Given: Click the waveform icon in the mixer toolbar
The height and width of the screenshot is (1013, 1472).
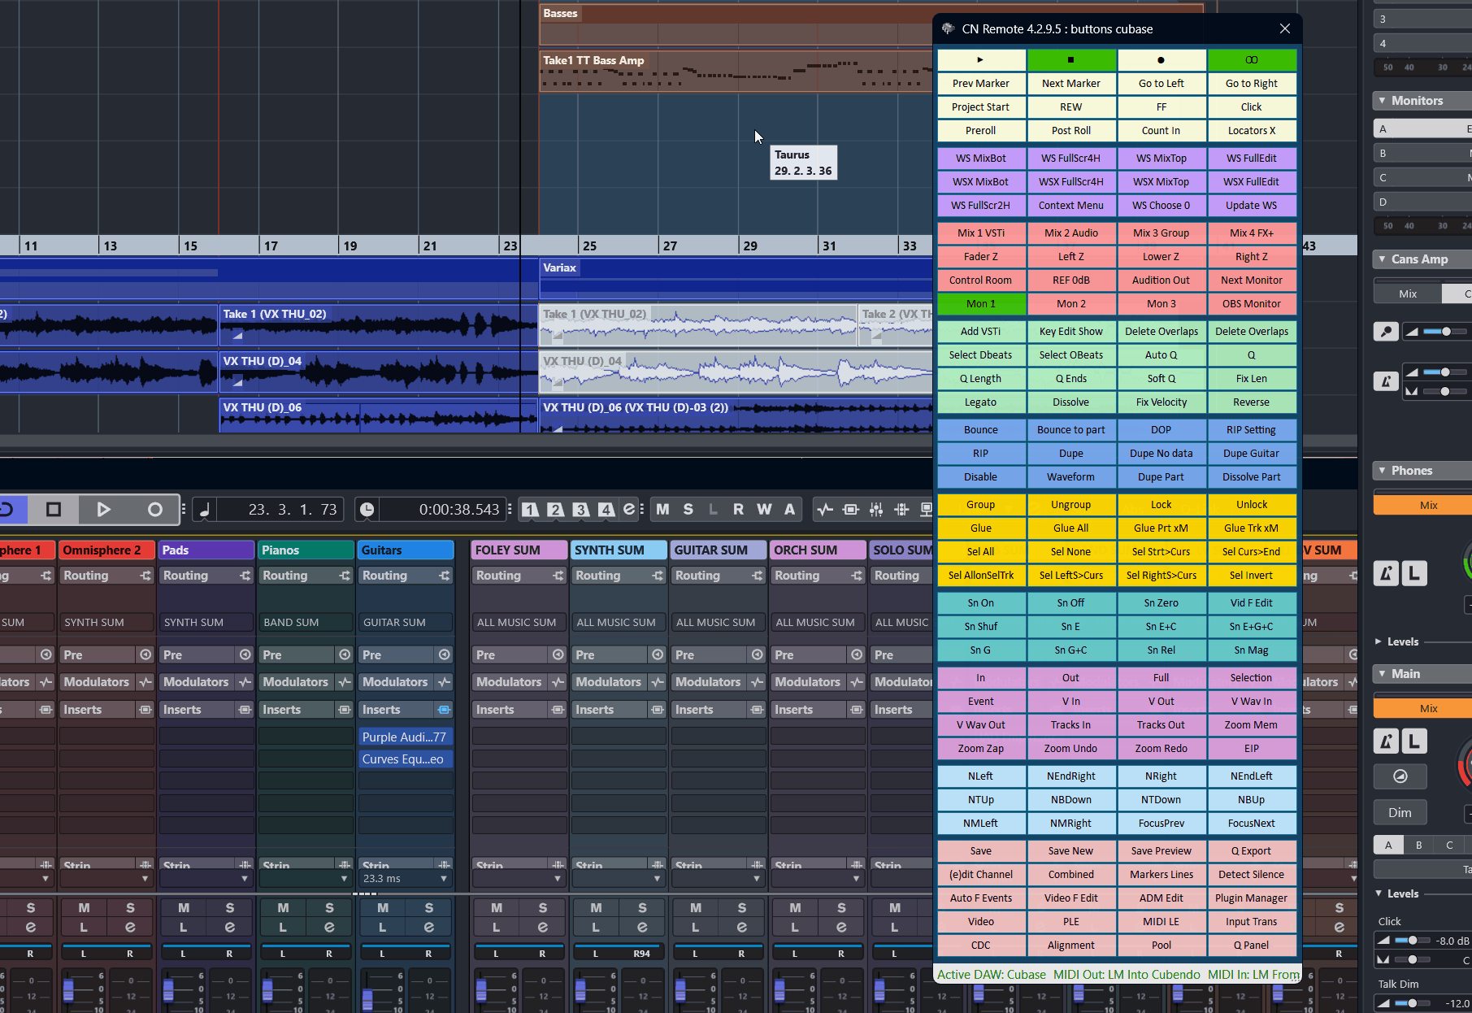Looking at the screenshot, I should [x=825, y=510].
